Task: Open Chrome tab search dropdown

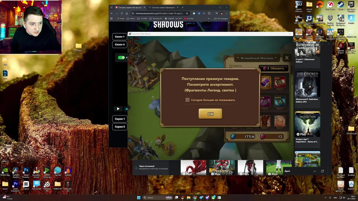Action: point(111,8)
